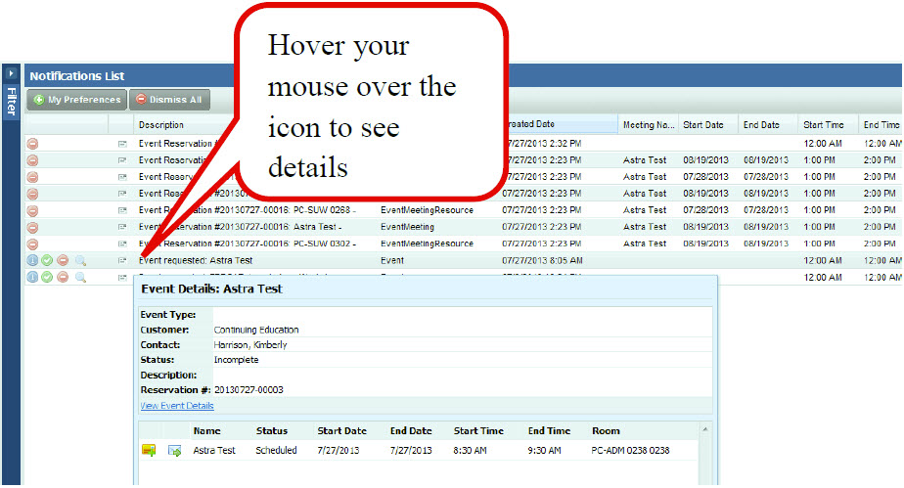Viewport: 904px width, 488px height.
Task: Click EventMeetingResource in the PC-SUW 0268 row
Action: [x=427, y=210]
